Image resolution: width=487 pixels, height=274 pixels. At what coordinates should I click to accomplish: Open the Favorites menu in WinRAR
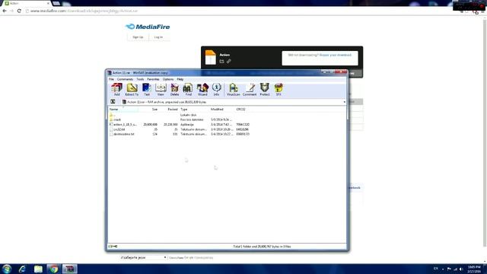[x=153, y=79]
